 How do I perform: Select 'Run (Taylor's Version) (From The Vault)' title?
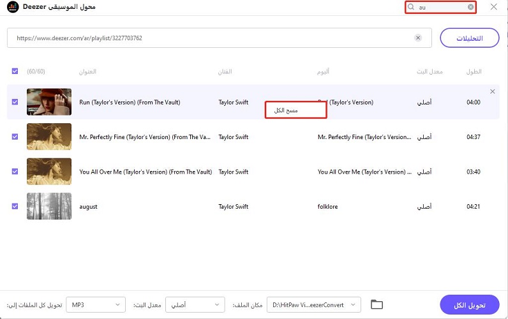[x=130, y=102]
